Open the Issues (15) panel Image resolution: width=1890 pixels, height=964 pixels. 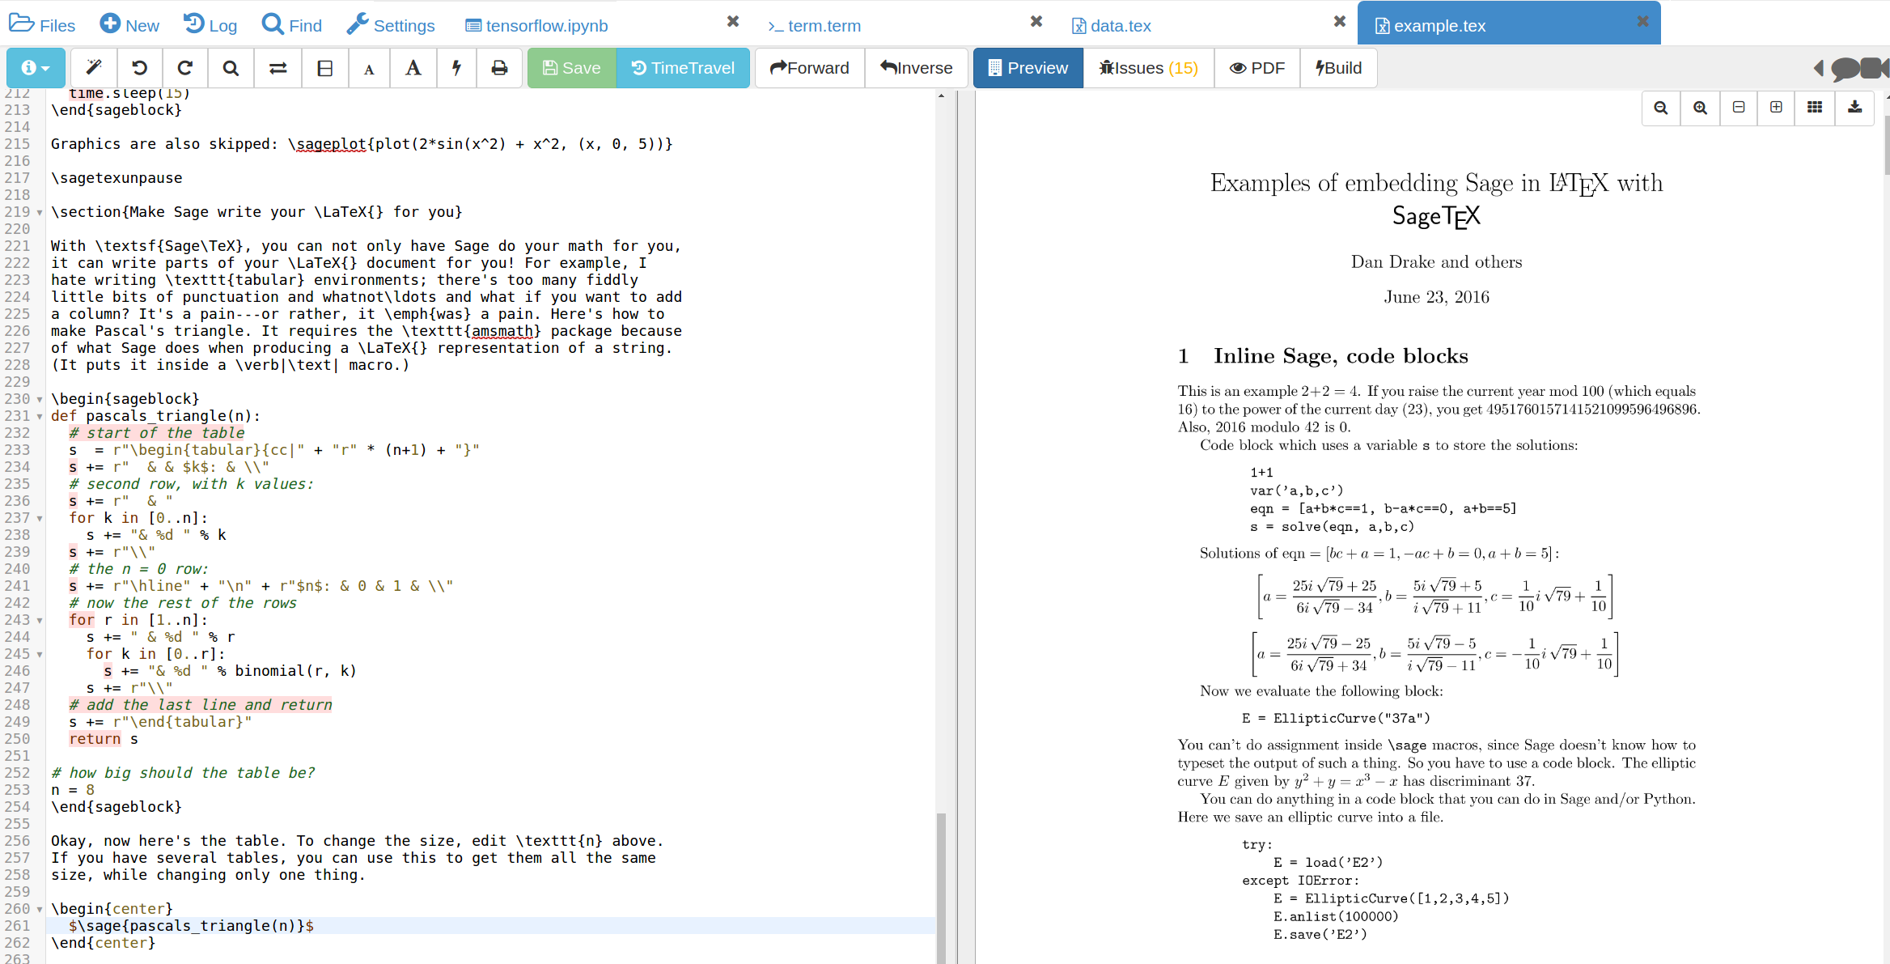[x=1148, y=68]
